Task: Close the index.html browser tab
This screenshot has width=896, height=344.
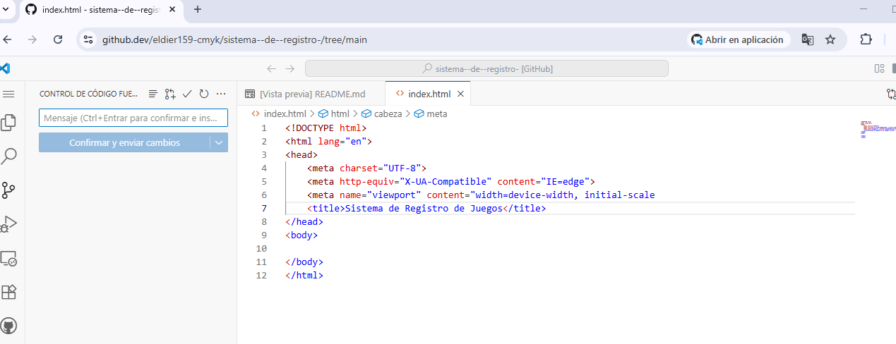Action: tap(172, 9)
